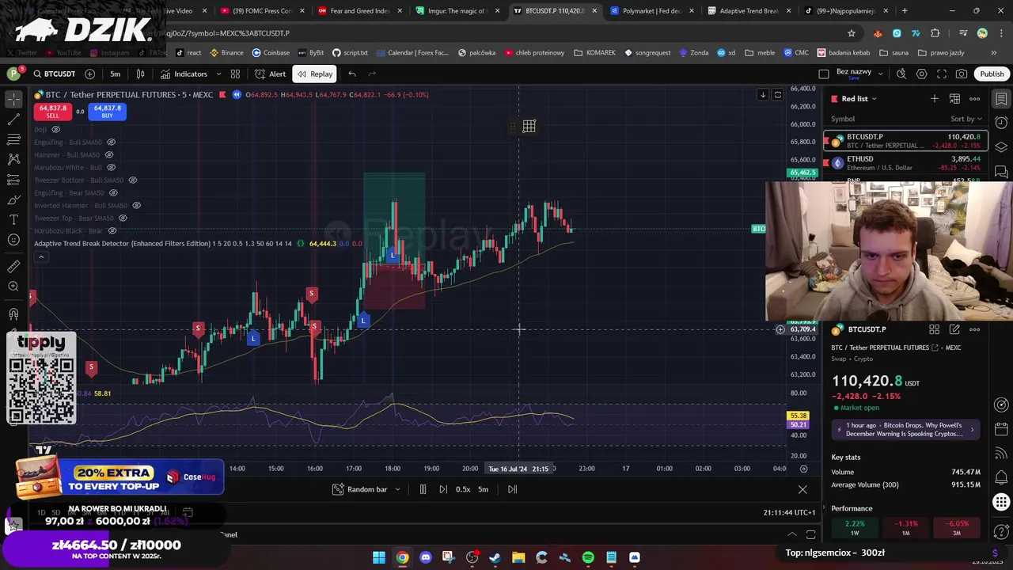Toggle visibility of Hammer - Bull SMA50
The height and width of the screenshot is (570, 1013).
pyautogui.click(x=108, y=154)
